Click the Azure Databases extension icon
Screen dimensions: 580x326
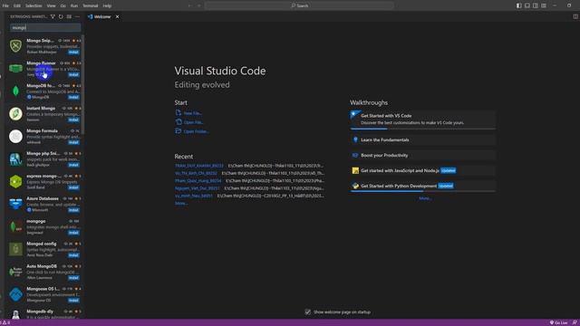tap(15, 204)
